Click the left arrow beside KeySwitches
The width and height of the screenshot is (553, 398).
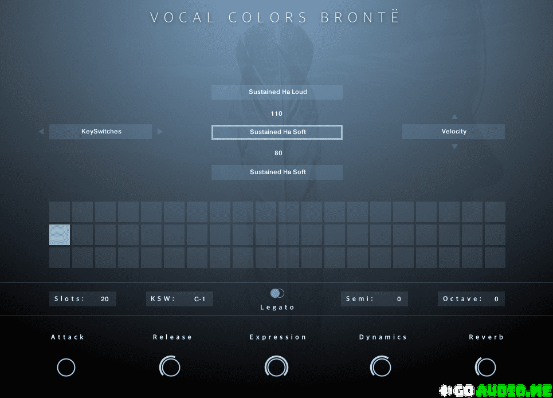pyautogui.click(x=41, y=132)
